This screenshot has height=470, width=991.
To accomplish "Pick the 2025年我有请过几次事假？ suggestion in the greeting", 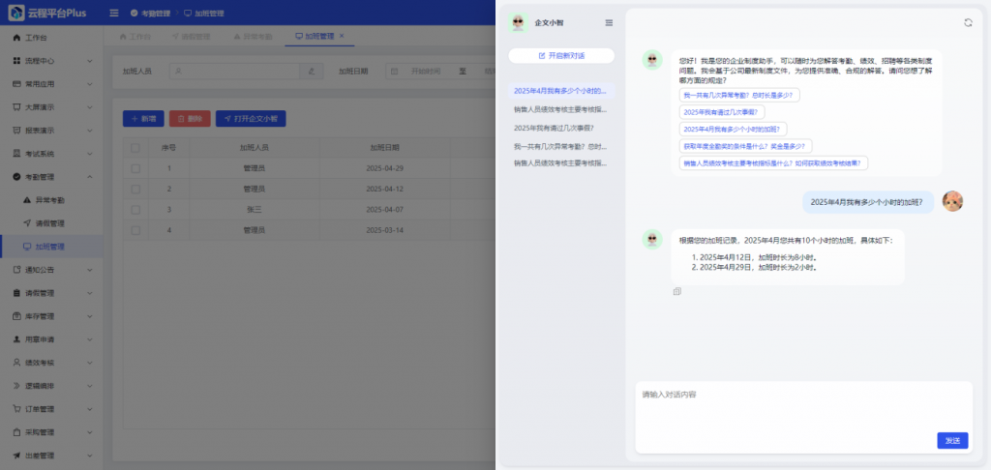I will click(724, 112).
